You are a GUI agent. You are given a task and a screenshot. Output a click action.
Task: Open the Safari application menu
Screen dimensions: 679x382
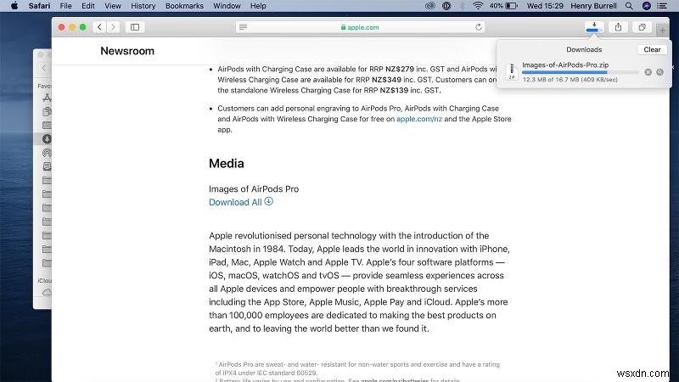click(x=39, y=6)
